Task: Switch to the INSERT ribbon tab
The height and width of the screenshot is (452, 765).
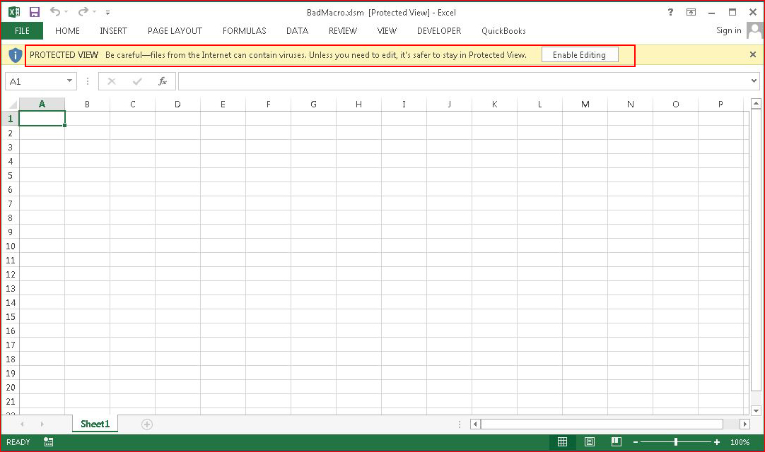Action: coord(113,30)
